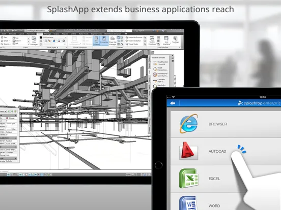Open the User Interface dropdown button

click(166, 41)
